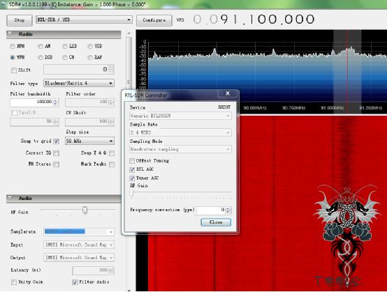Click the Close button in controller dialog
The height and width of the screenshot is (292, 387).
point(216,222)
